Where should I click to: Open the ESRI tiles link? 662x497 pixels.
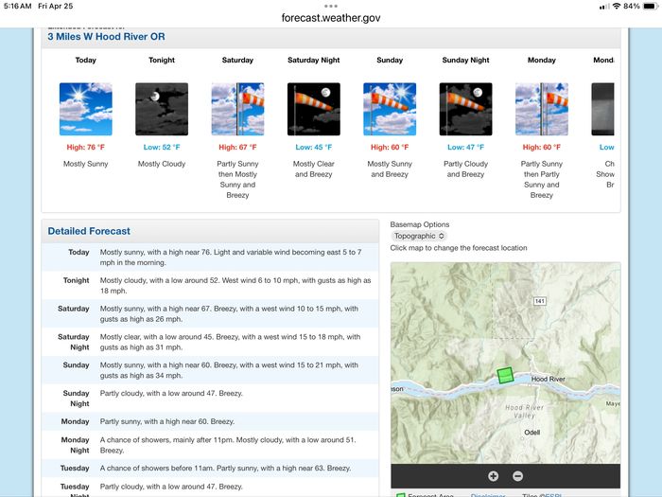pos(555,494)
